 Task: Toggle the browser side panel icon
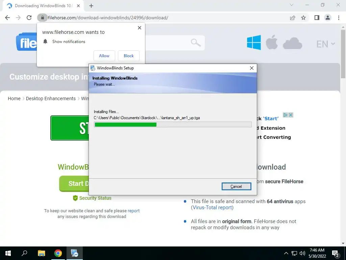coord(317,18)
